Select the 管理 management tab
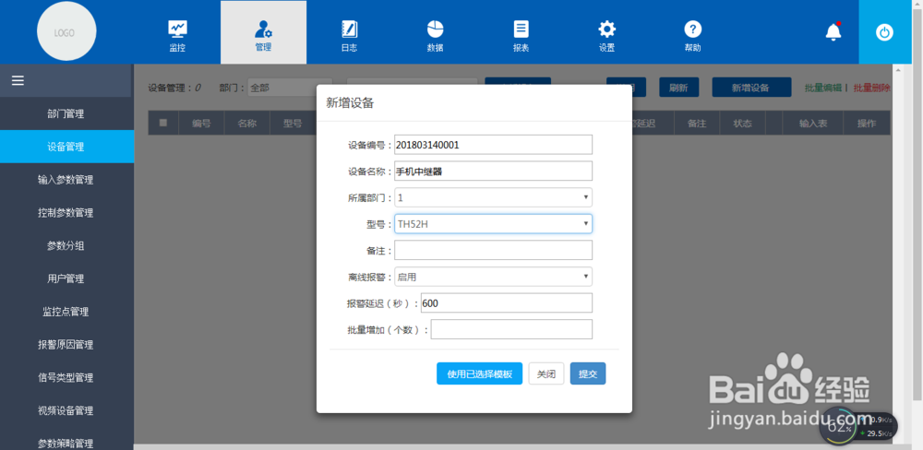The width and height of the screenshot is (923, 450). 263,33
